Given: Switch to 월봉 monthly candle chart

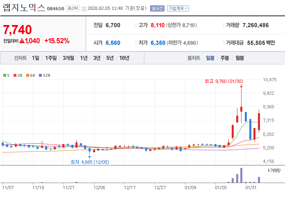Looking at the screenshot, I should click(240, 58).
